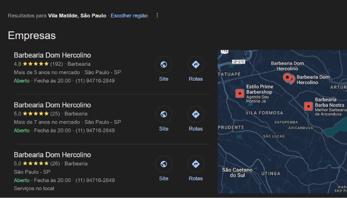Select the Estilo Prime Barbershop map pin

click(239, 93)
